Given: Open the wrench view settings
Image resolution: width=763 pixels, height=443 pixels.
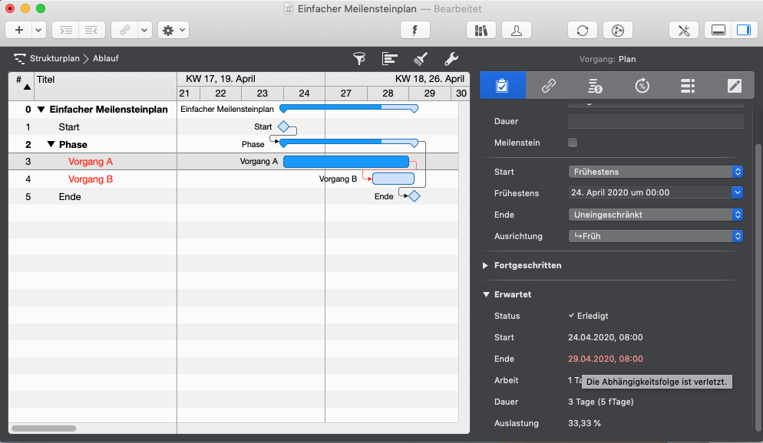Looking at the screenshot, I should click(x=451, y=58).
